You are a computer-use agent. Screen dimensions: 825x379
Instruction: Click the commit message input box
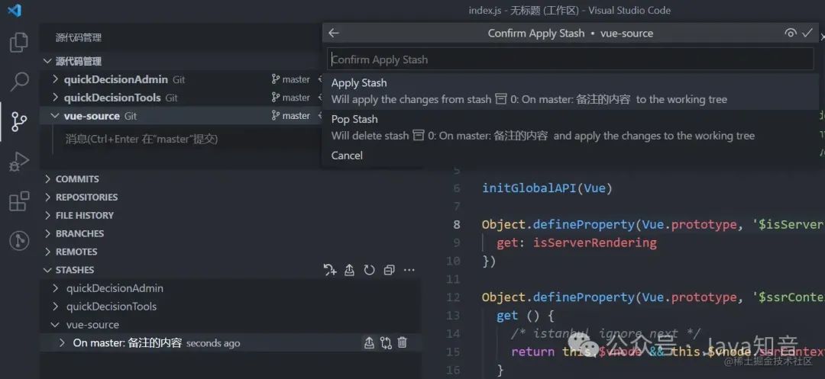tap(189, 139)
